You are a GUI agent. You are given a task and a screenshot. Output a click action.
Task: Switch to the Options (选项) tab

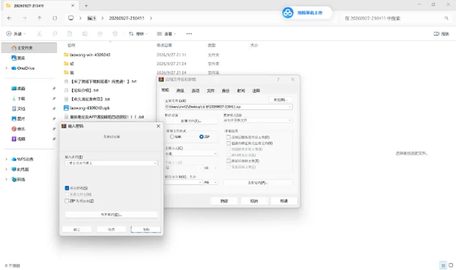195,91
